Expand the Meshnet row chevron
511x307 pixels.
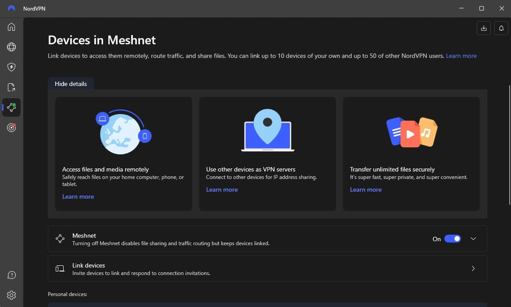point(473,239)
